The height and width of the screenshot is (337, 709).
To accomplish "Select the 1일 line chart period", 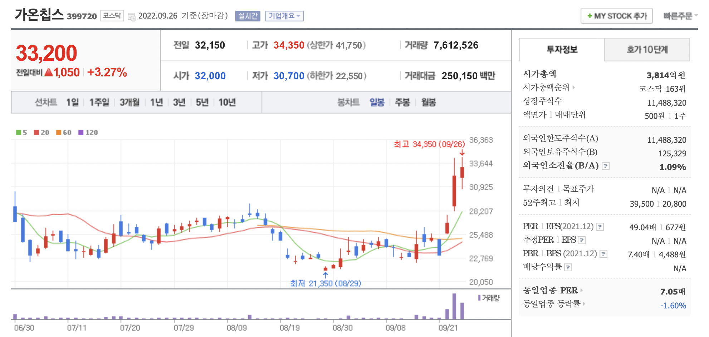I will pos(72,102).
